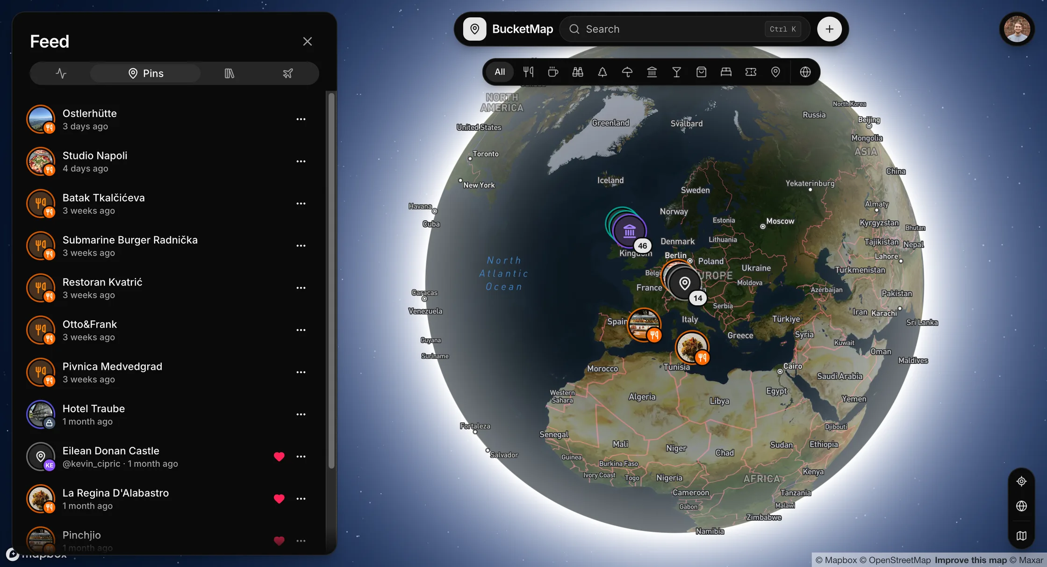Filter map by shopping bag icon
The width and height of the screenshot is (1047, 567).
coord(701,72)
